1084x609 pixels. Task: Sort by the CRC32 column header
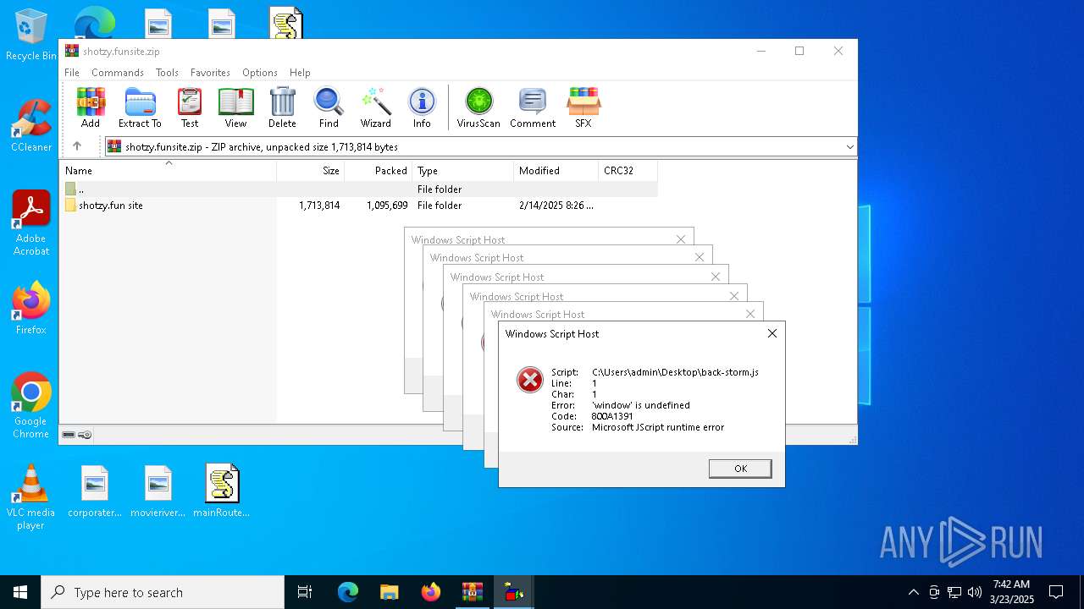tap(628, 171)
